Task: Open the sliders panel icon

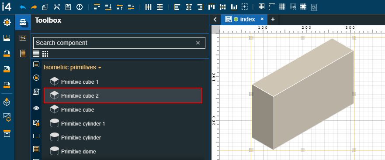Action: [x=23, y=38]
